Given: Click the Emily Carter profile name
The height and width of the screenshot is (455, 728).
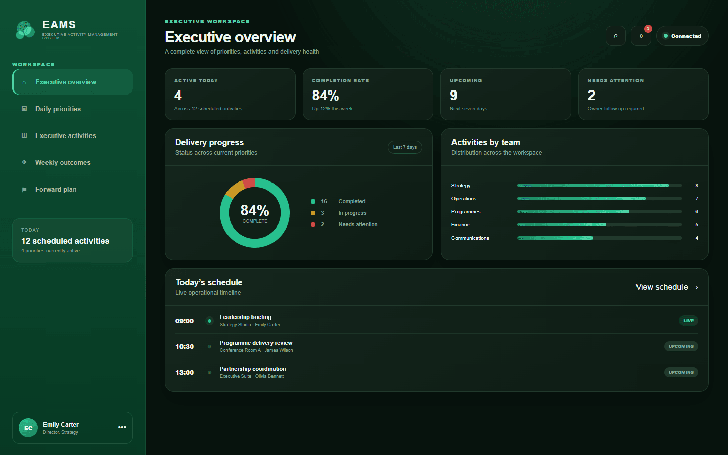Looking at the screenshot, I should tap(61, 424).
